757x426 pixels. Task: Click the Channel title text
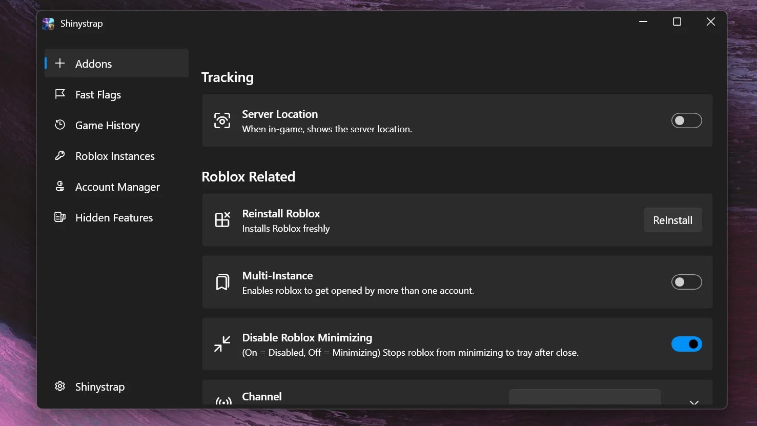point(262,396)
